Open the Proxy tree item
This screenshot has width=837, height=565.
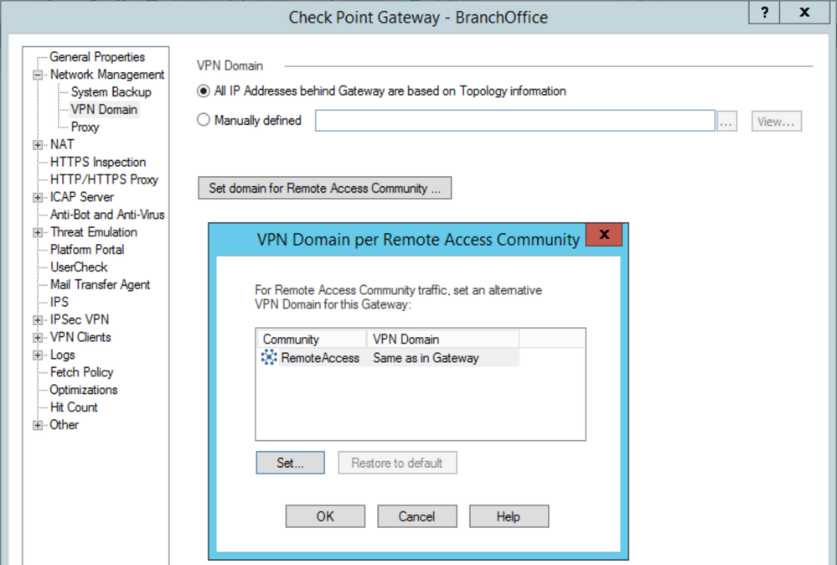(85, 127)
